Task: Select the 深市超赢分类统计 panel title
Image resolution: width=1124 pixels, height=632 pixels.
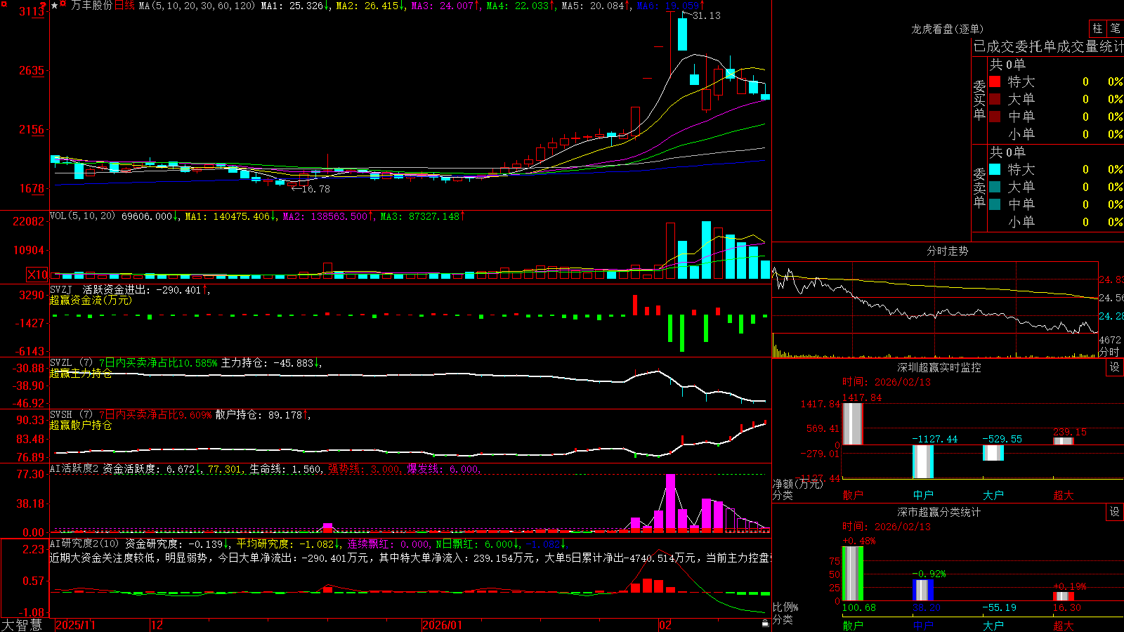Action: pyautogui.click(x=939, y=512)
